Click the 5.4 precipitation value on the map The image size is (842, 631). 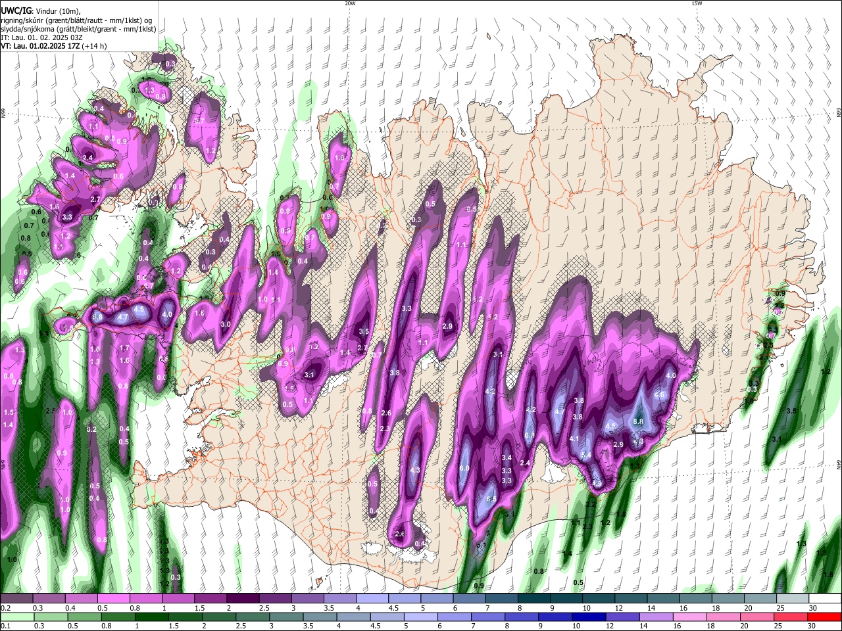click(586, 455)
